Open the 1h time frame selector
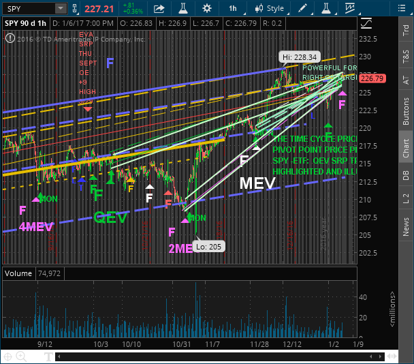Screen dimensions: 414x364 pos(233,9)
